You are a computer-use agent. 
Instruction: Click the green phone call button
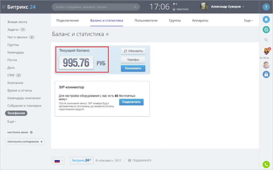click(x=266, y=164)
